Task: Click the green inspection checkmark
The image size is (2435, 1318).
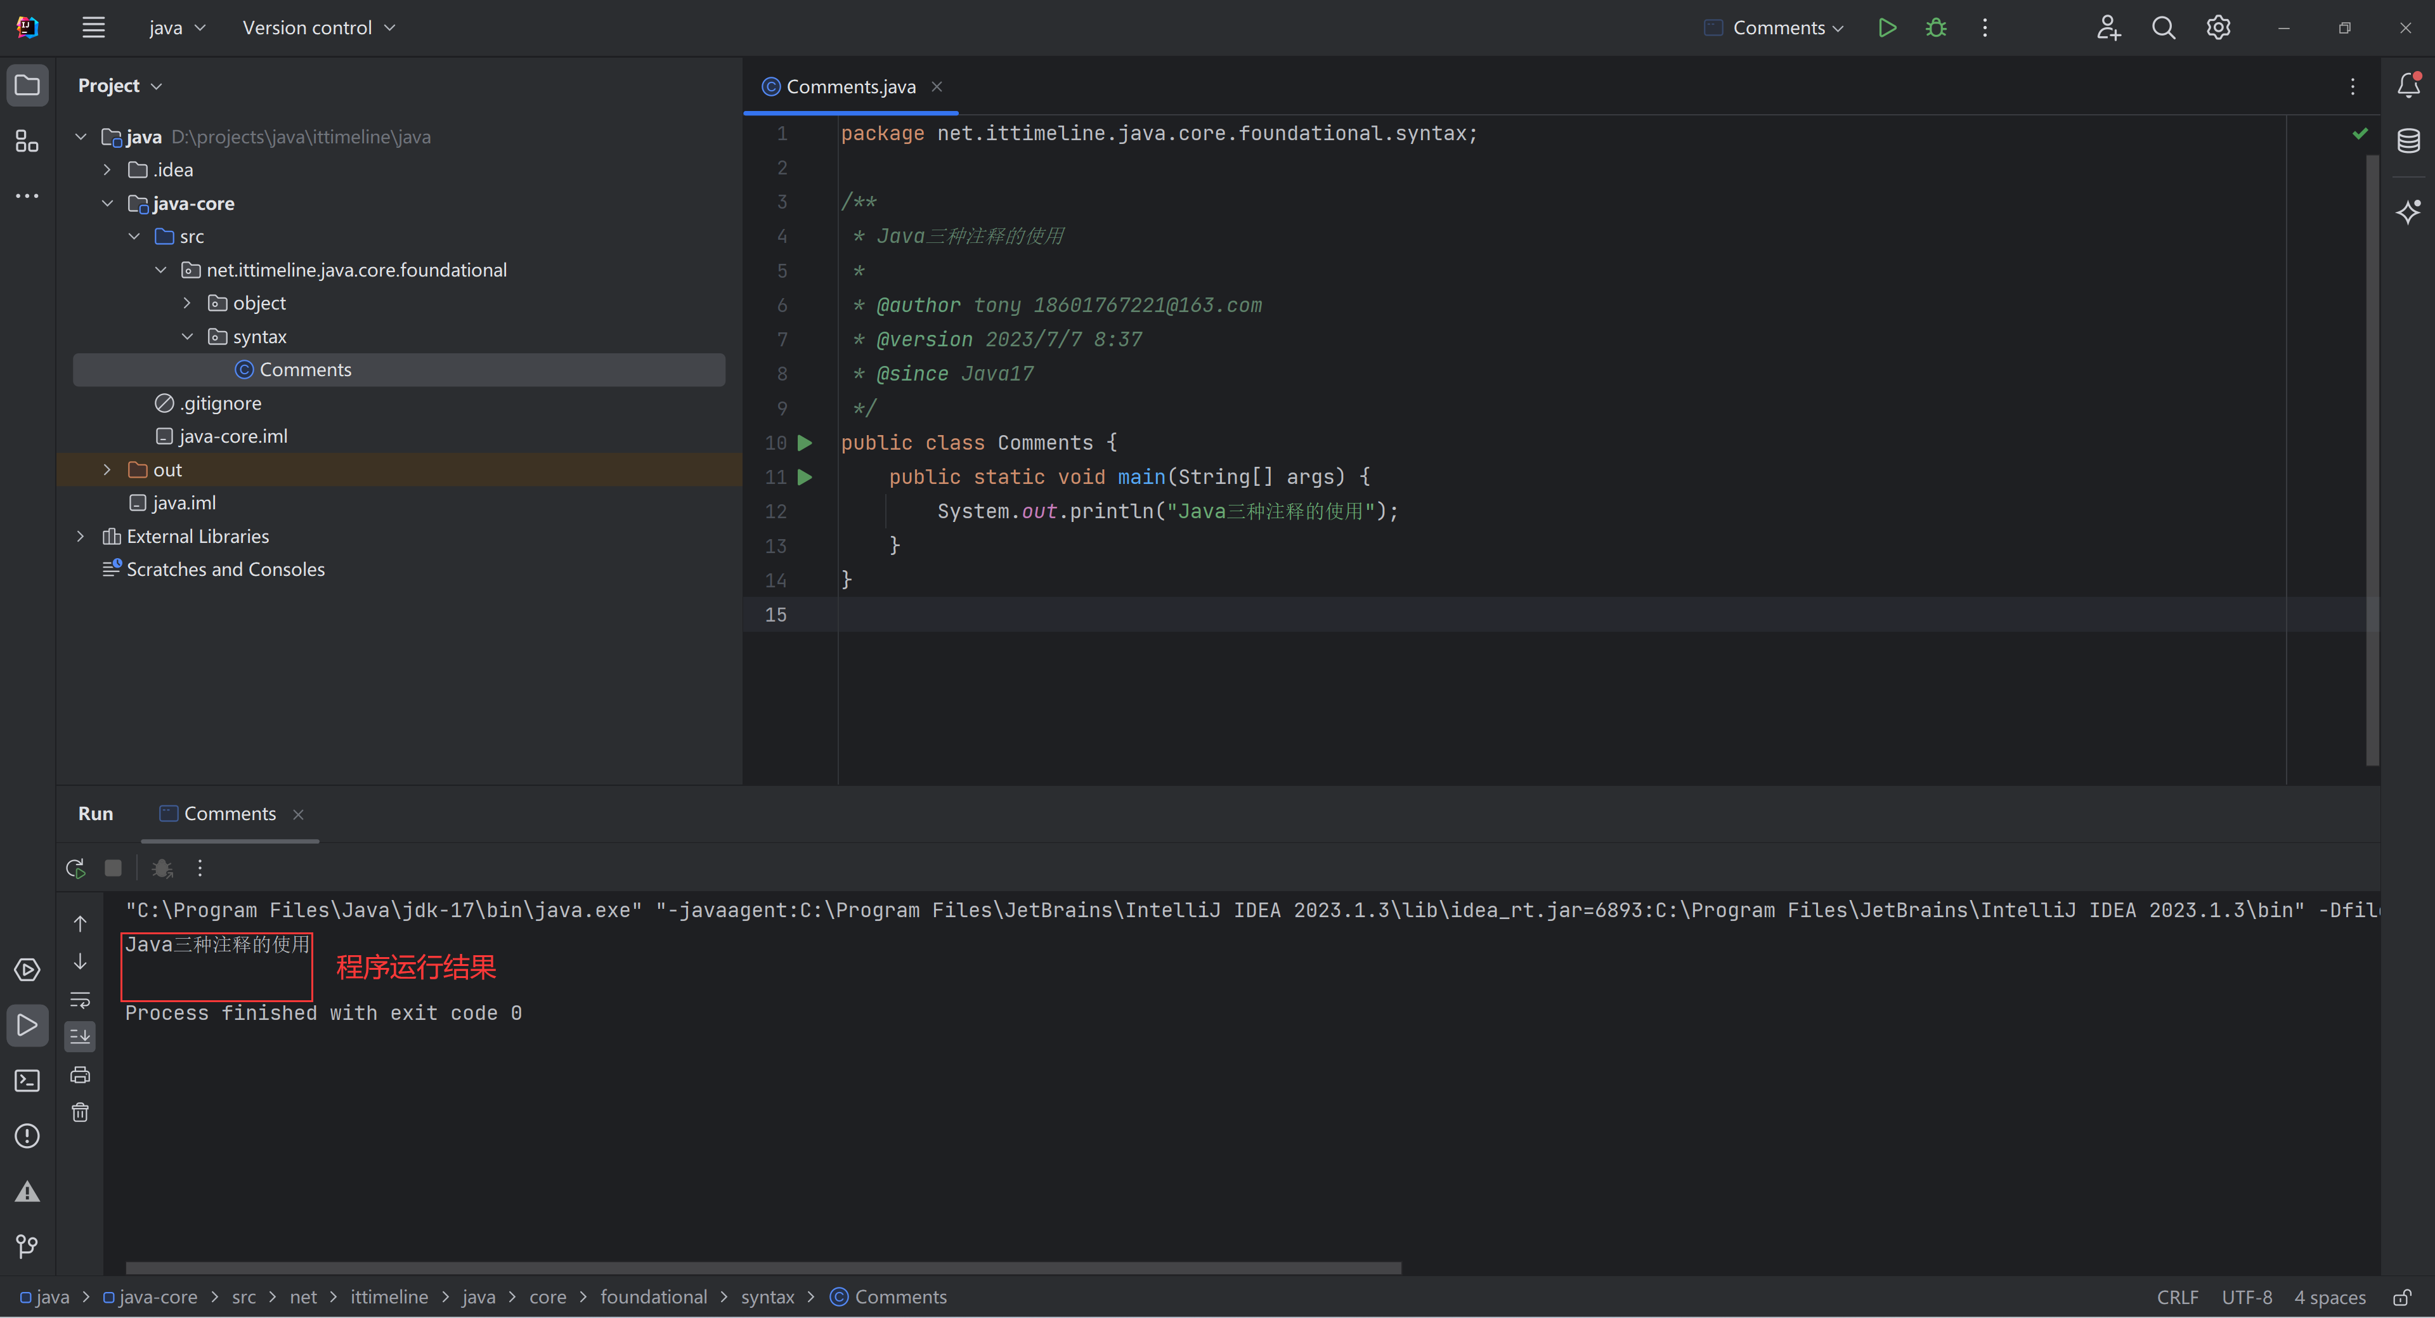Action: tap(2360, 133)
